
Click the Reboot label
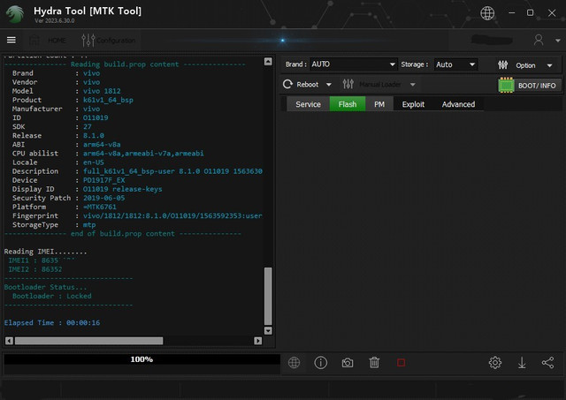pos(307,85)
